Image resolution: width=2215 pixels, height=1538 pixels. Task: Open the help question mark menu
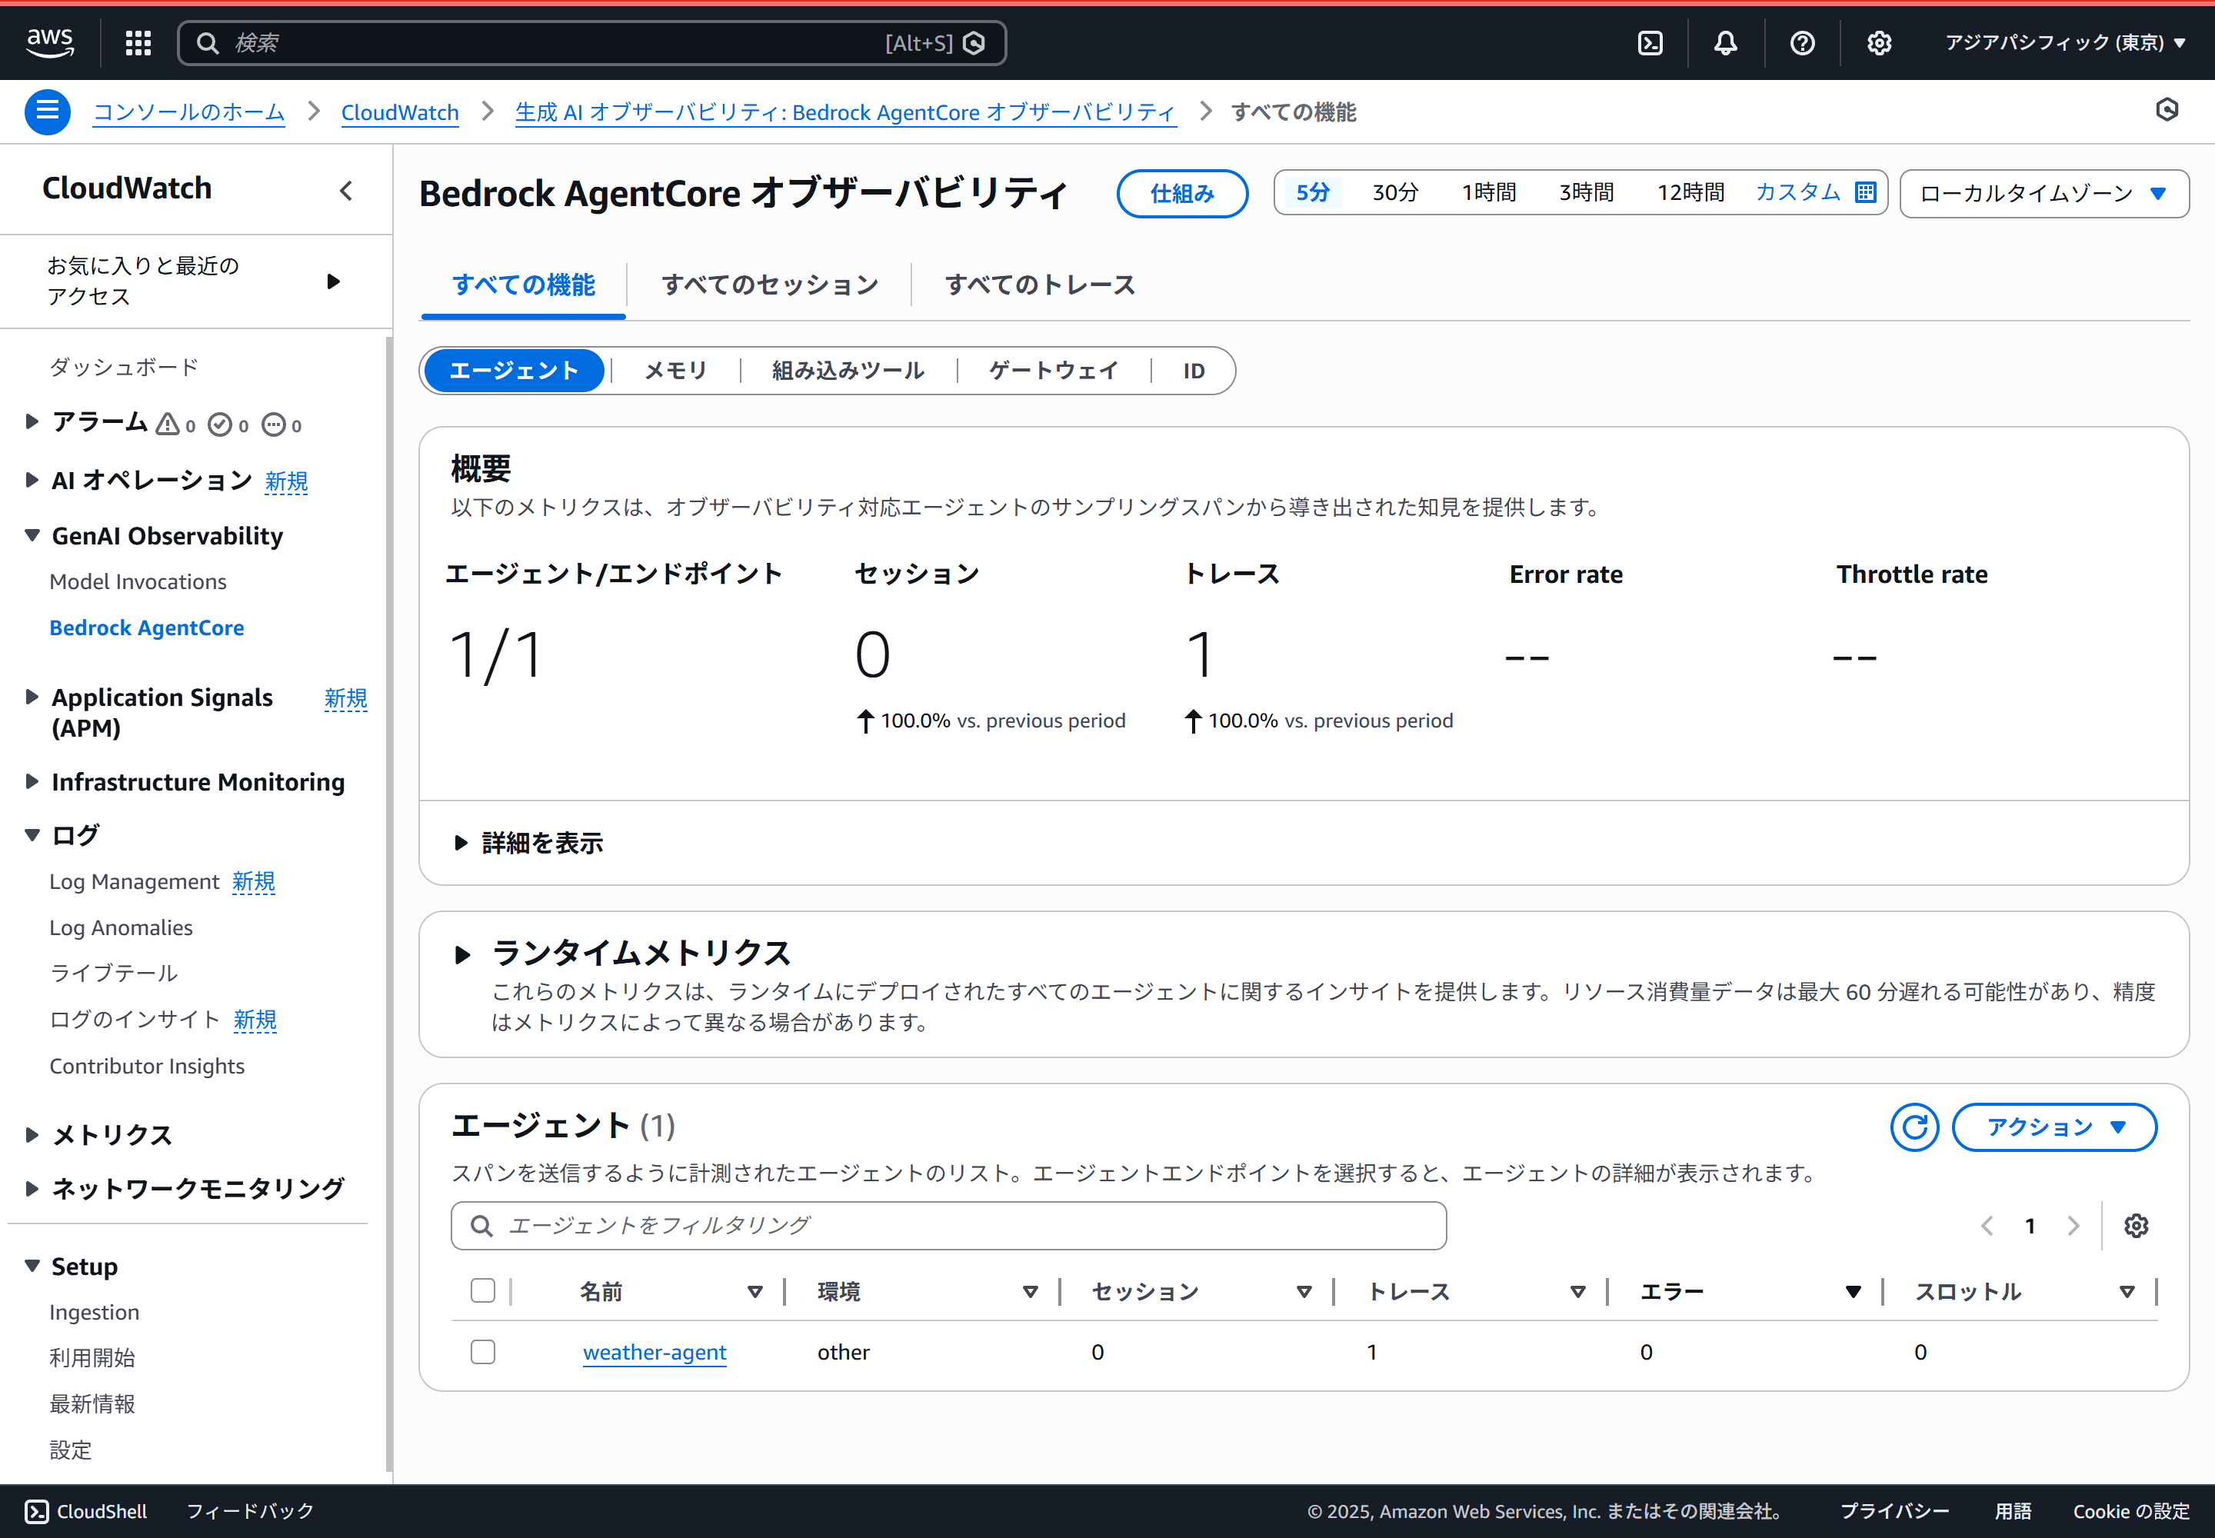click(x=1801, y=42)
